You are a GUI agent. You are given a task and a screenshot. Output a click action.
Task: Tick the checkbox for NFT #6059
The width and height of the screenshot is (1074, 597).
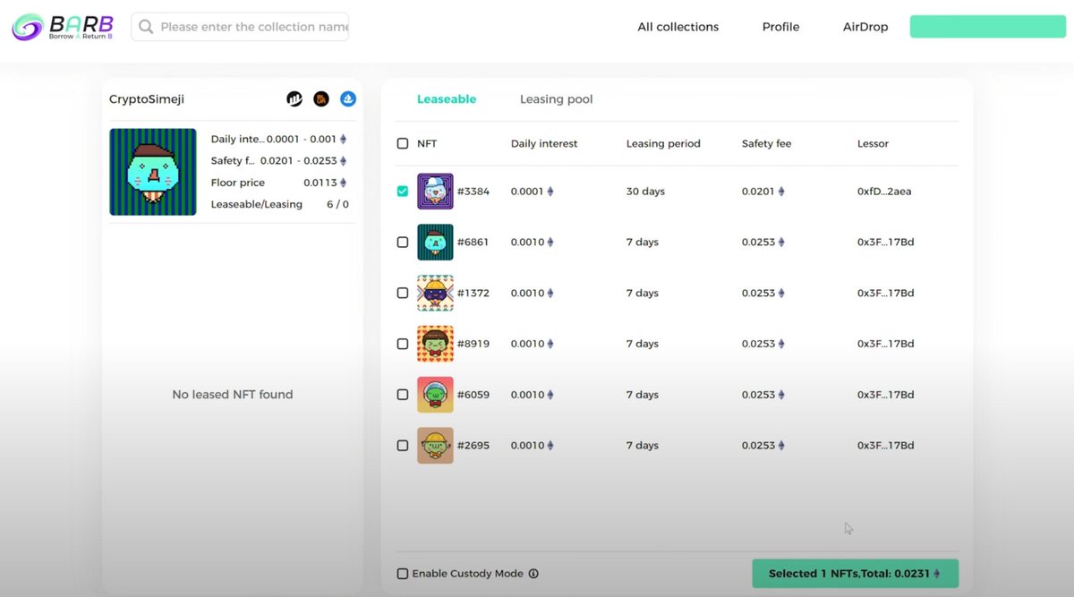[403, 395]
